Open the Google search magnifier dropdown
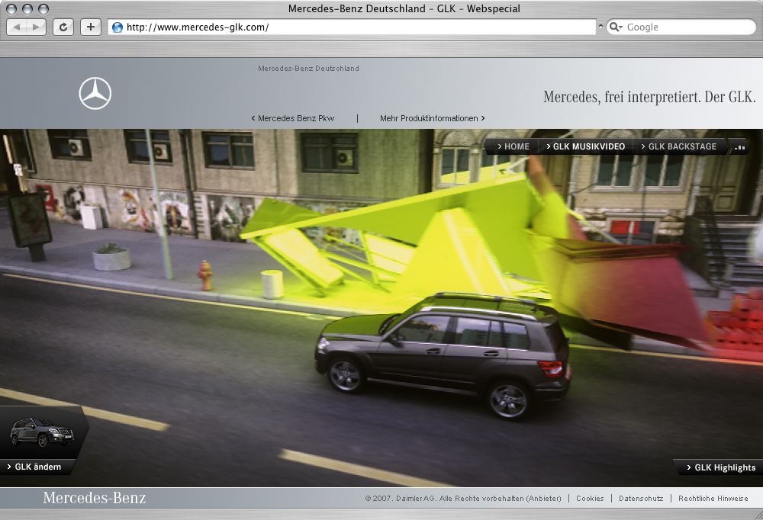Viewport: 763px width, 520px height. tap(616, 27)
